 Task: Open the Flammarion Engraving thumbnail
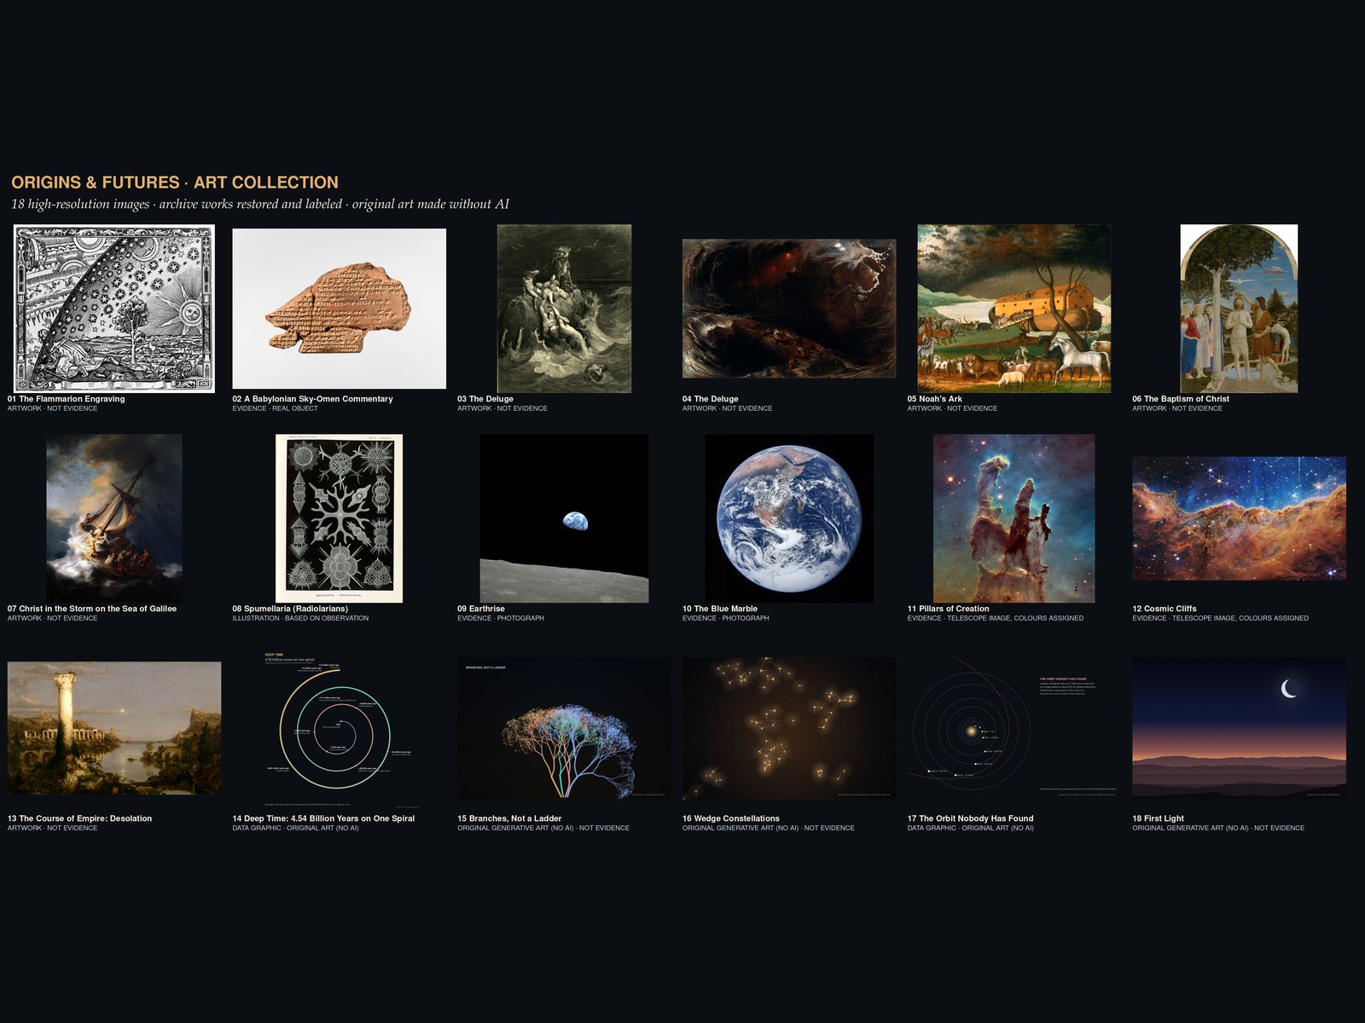click(x=114, y=309)
